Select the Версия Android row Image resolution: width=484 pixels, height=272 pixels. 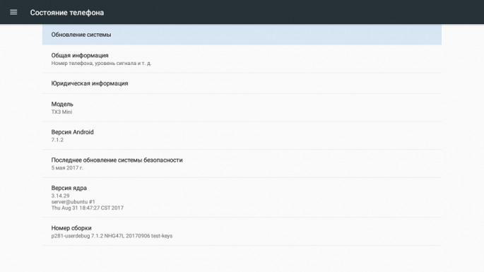click(242, 136)
